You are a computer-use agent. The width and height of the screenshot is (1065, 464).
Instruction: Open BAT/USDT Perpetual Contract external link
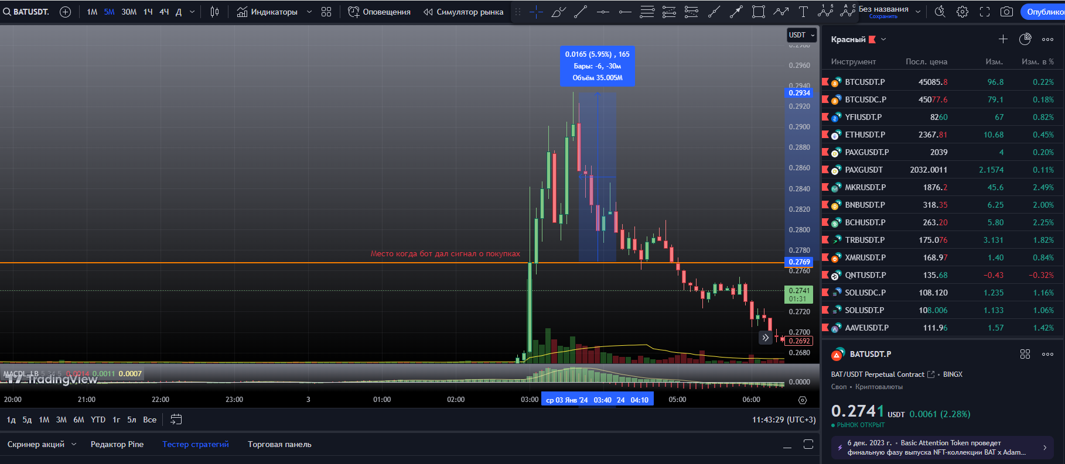point(931,374)
